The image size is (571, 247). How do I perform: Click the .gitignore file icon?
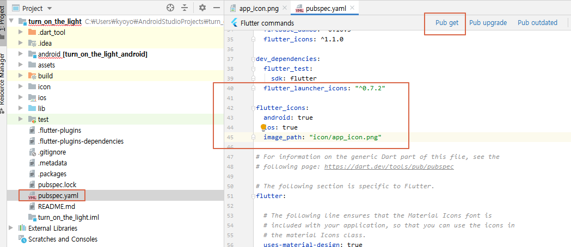tap(32, 152)
